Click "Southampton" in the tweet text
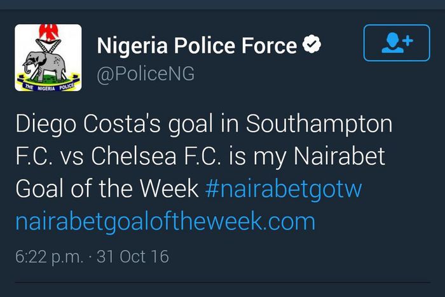Image resolution: width=445 pixels, height=297 pixels. click(318, 125)
